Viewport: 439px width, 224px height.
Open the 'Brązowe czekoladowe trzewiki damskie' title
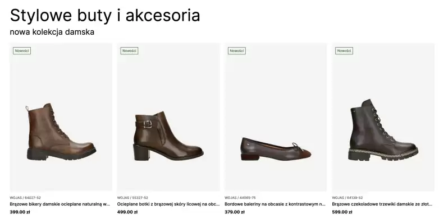click(382, 204)
